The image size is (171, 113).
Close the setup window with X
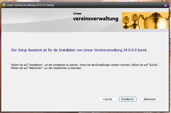click(166, 5)
